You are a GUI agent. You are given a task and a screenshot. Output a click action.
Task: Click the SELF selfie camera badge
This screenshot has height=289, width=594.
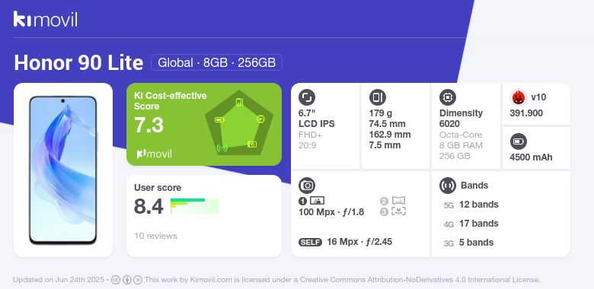coord(310,242)
